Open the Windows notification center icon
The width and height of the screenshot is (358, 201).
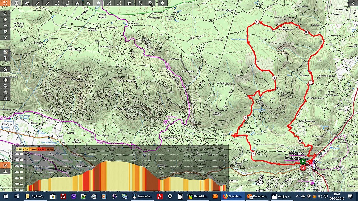click(x=350, y=196)
